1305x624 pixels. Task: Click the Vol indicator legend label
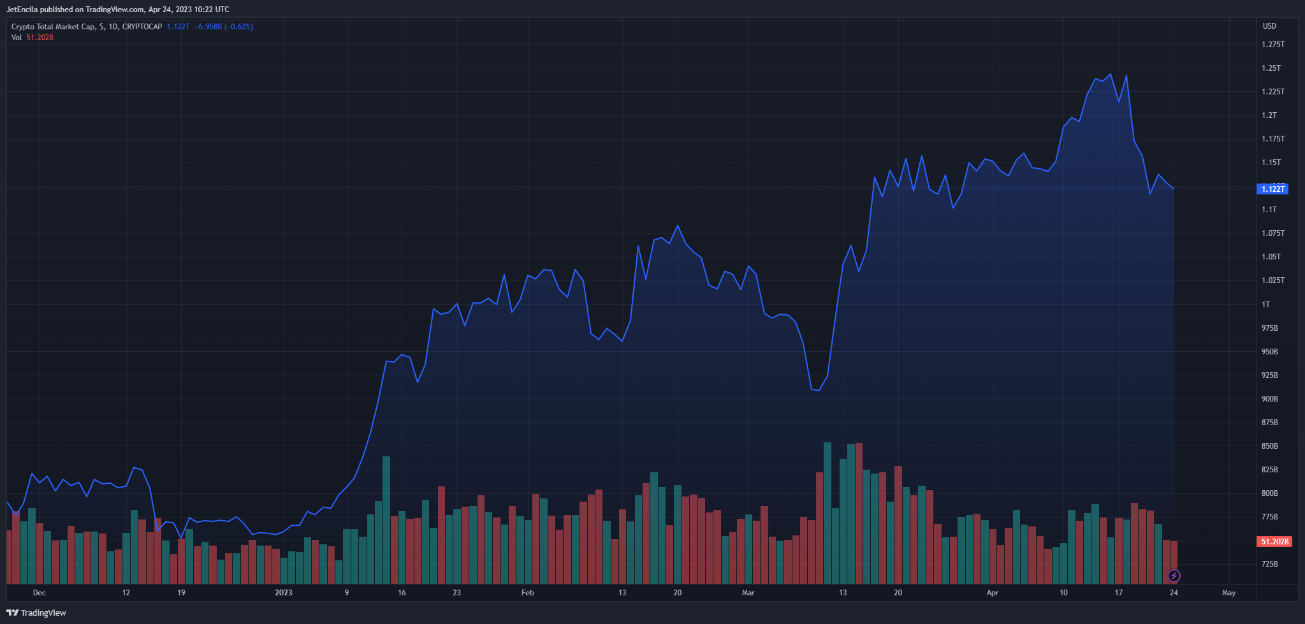pyautogui.click(x=17, y=38)
